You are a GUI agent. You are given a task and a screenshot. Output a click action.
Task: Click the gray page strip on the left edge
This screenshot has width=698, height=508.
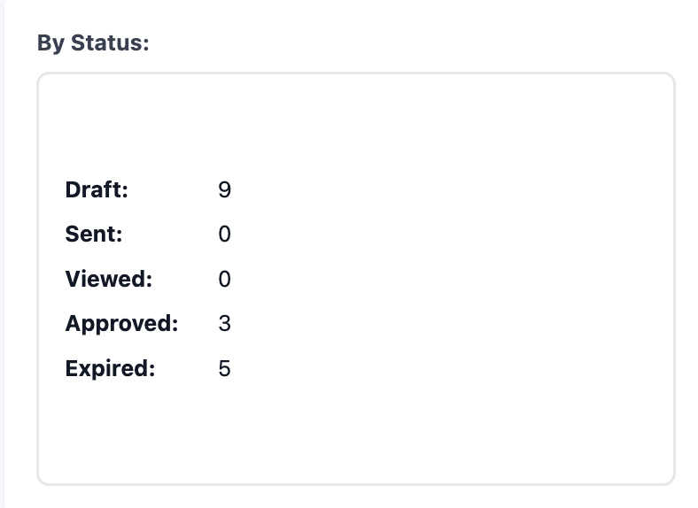(3, 254)
